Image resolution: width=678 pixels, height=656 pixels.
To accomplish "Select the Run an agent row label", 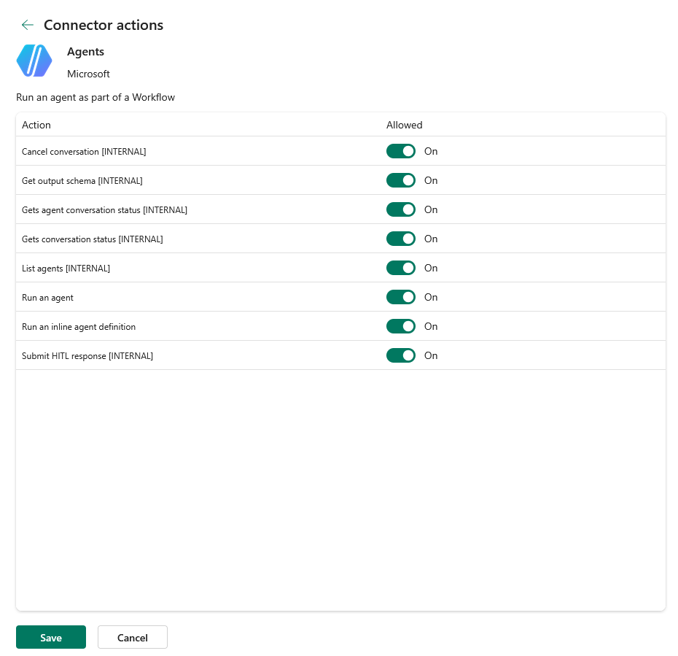I will coord(47,298).
